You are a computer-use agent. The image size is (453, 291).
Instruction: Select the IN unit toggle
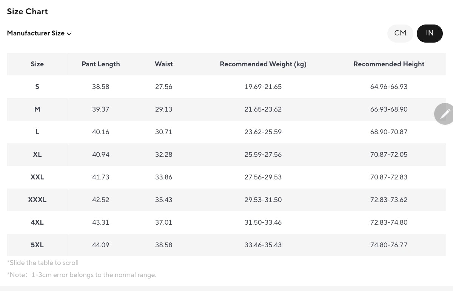click(430, 33)
